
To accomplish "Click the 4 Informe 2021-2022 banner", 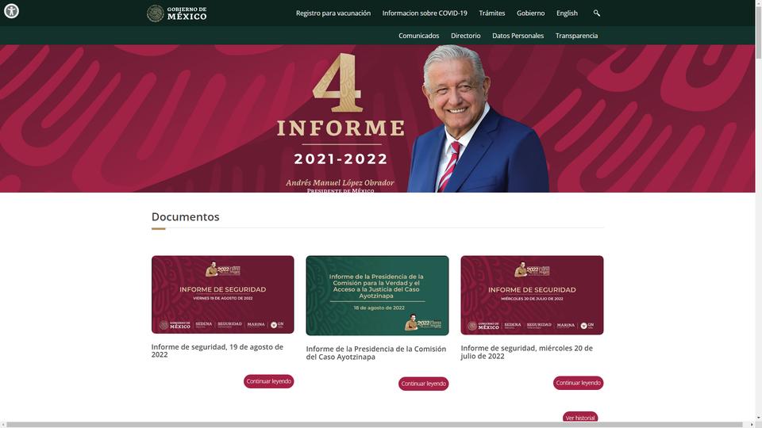I will tap(378, 119).
